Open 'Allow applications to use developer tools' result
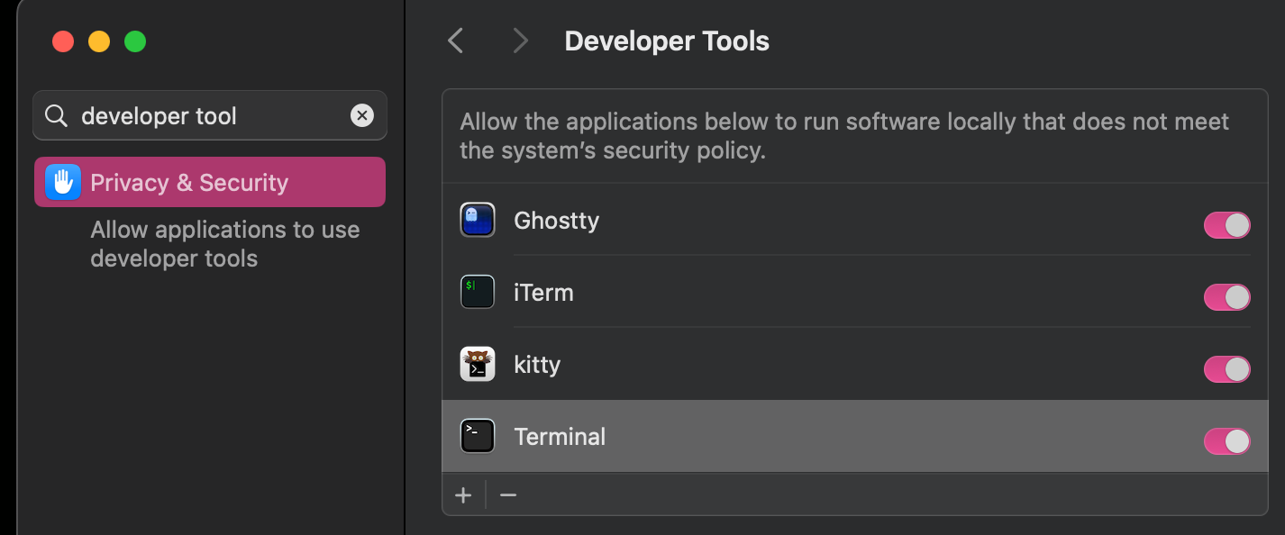 point(225,244)
